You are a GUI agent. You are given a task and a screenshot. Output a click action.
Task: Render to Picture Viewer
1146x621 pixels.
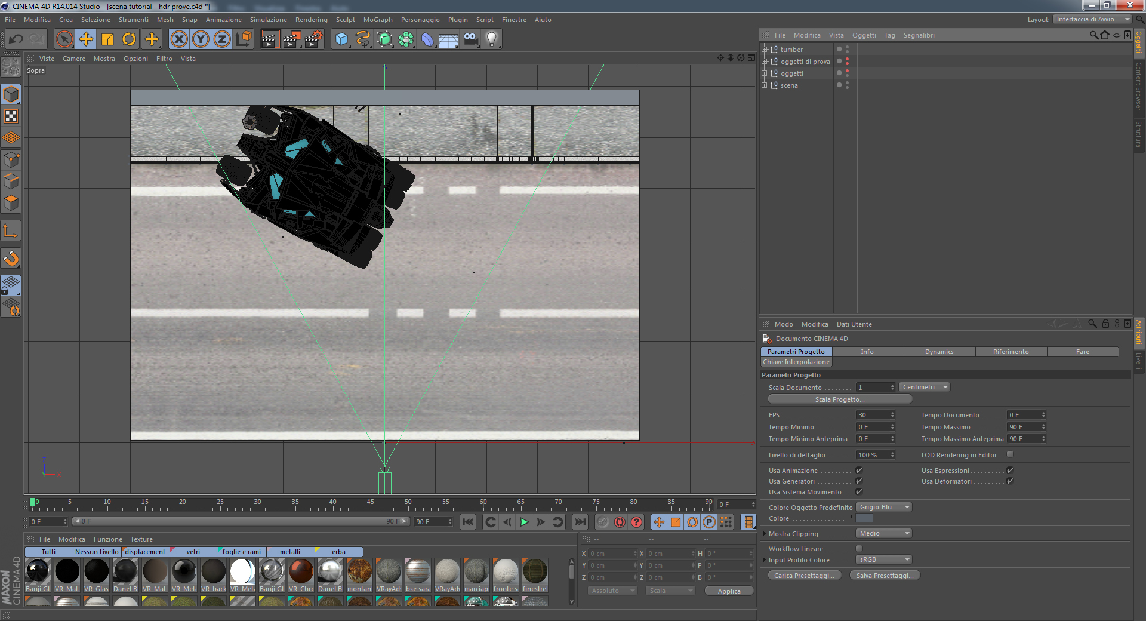(292, 39)
